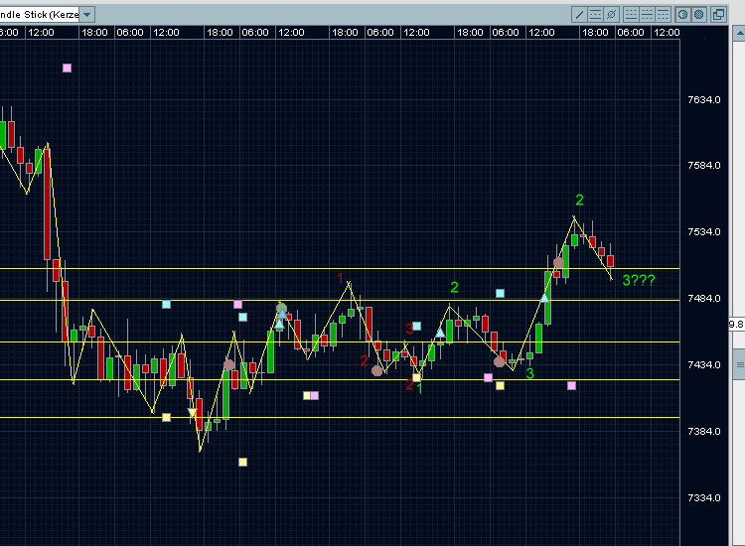Open the Candle Stick chart type dropdown

point(87,14)
